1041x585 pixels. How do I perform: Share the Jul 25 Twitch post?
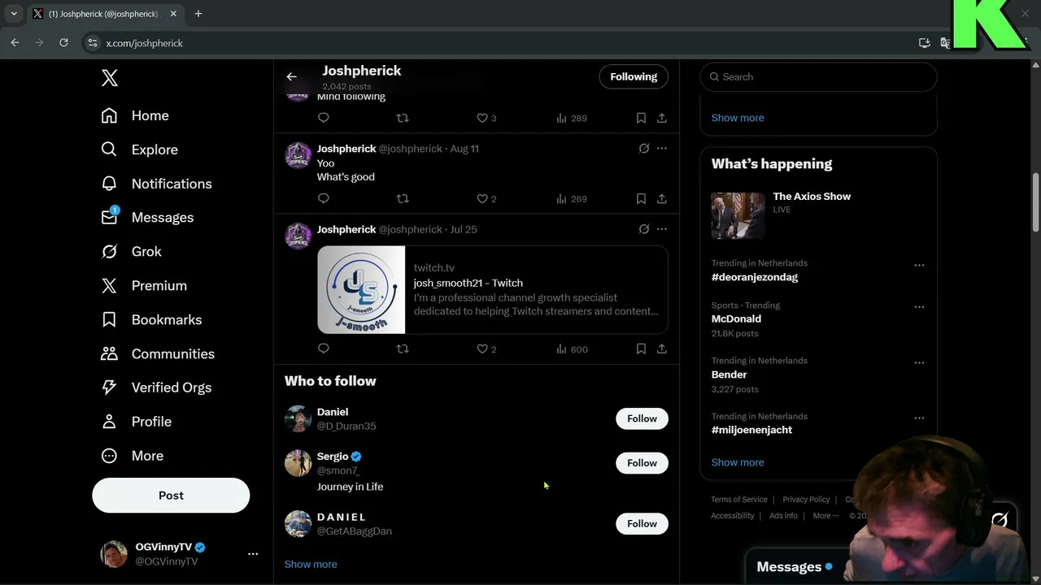[x=662, y=349]
